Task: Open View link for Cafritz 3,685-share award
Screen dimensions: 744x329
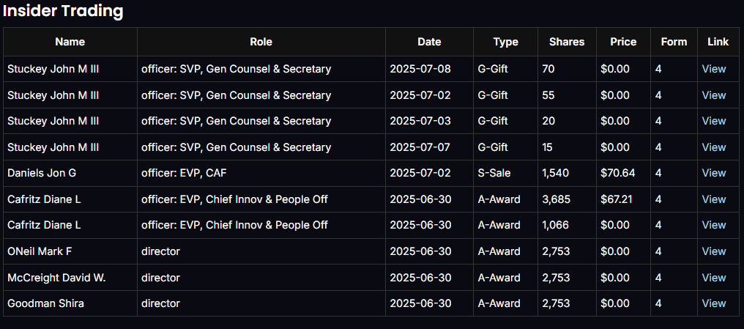Action: pyautogui.click(x=713, y=199)
